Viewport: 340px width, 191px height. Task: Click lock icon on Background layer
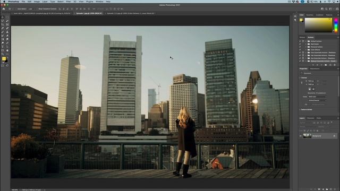point(334,136)
